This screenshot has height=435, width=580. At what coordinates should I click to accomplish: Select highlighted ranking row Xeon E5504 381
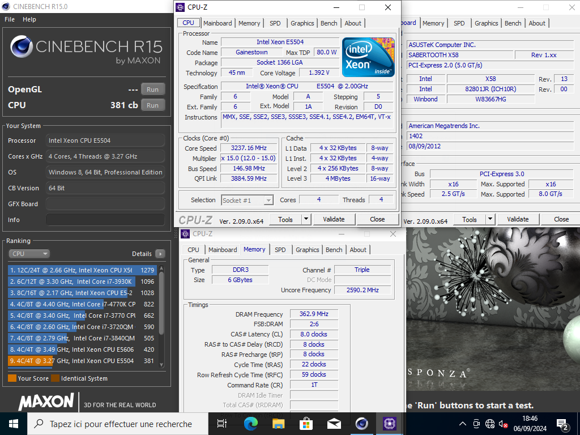(x=83, y=361)
